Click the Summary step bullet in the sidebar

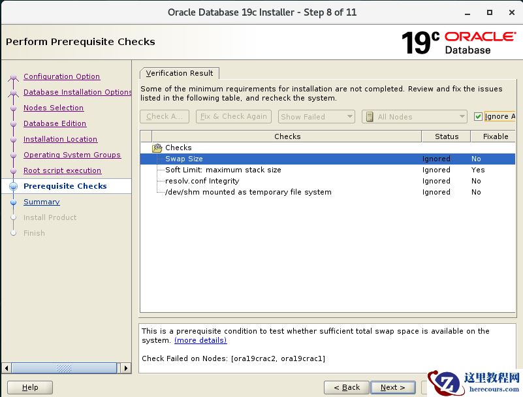(x=13, y=202)
